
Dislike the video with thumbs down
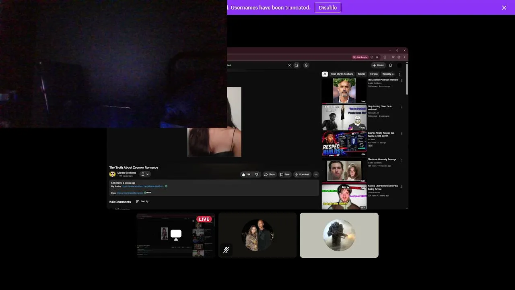point(257,174)
